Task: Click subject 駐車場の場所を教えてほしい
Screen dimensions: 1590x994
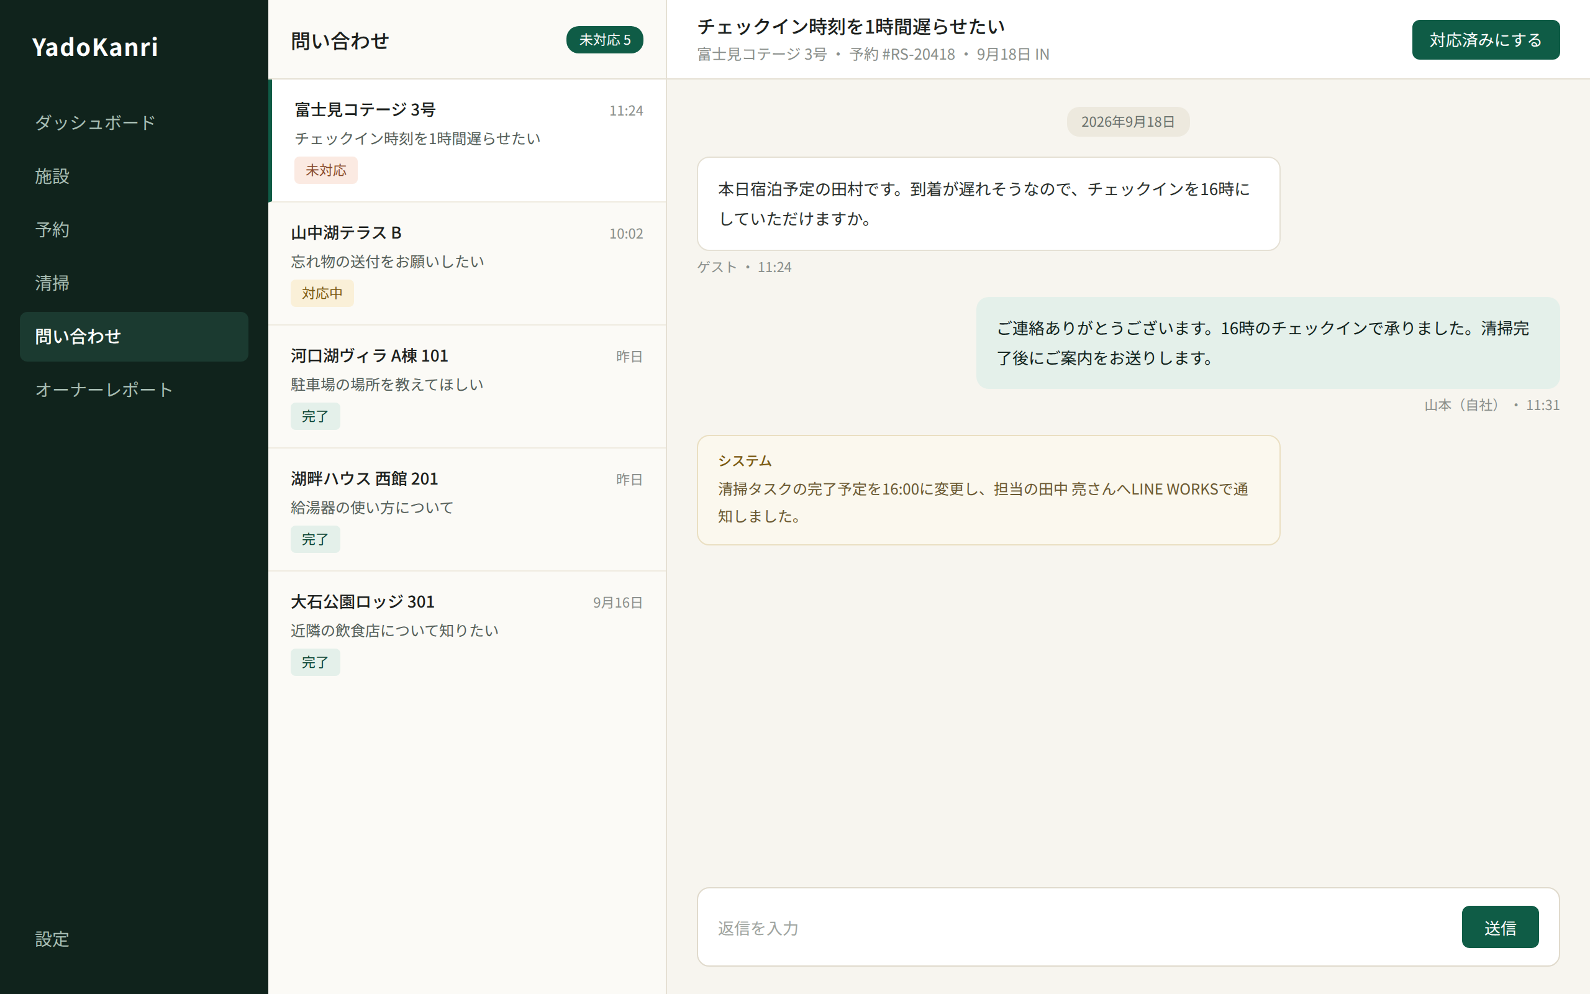Action: click(x=387, y=385)
